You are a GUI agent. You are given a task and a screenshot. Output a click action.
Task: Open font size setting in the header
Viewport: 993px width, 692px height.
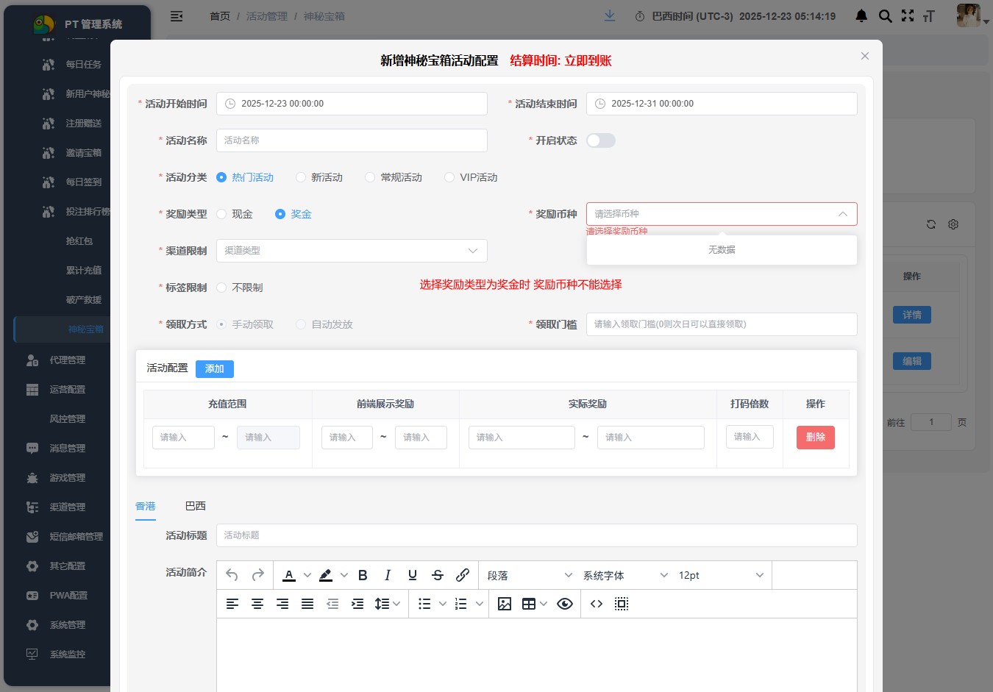click(929, 16)
